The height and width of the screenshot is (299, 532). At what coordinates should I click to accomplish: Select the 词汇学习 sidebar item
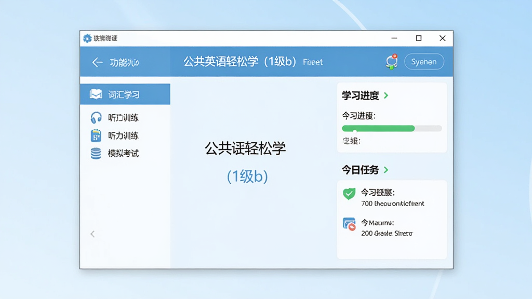pyautogui.click(x=125, y=94)
